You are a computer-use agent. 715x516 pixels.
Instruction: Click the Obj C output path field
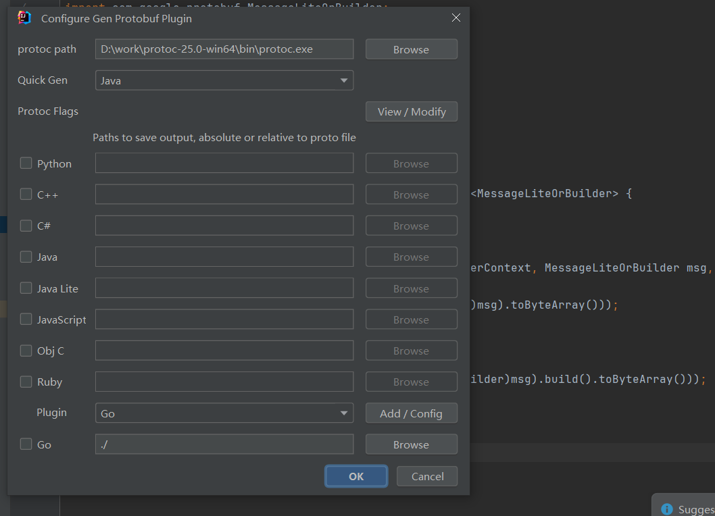click(224, 351)
